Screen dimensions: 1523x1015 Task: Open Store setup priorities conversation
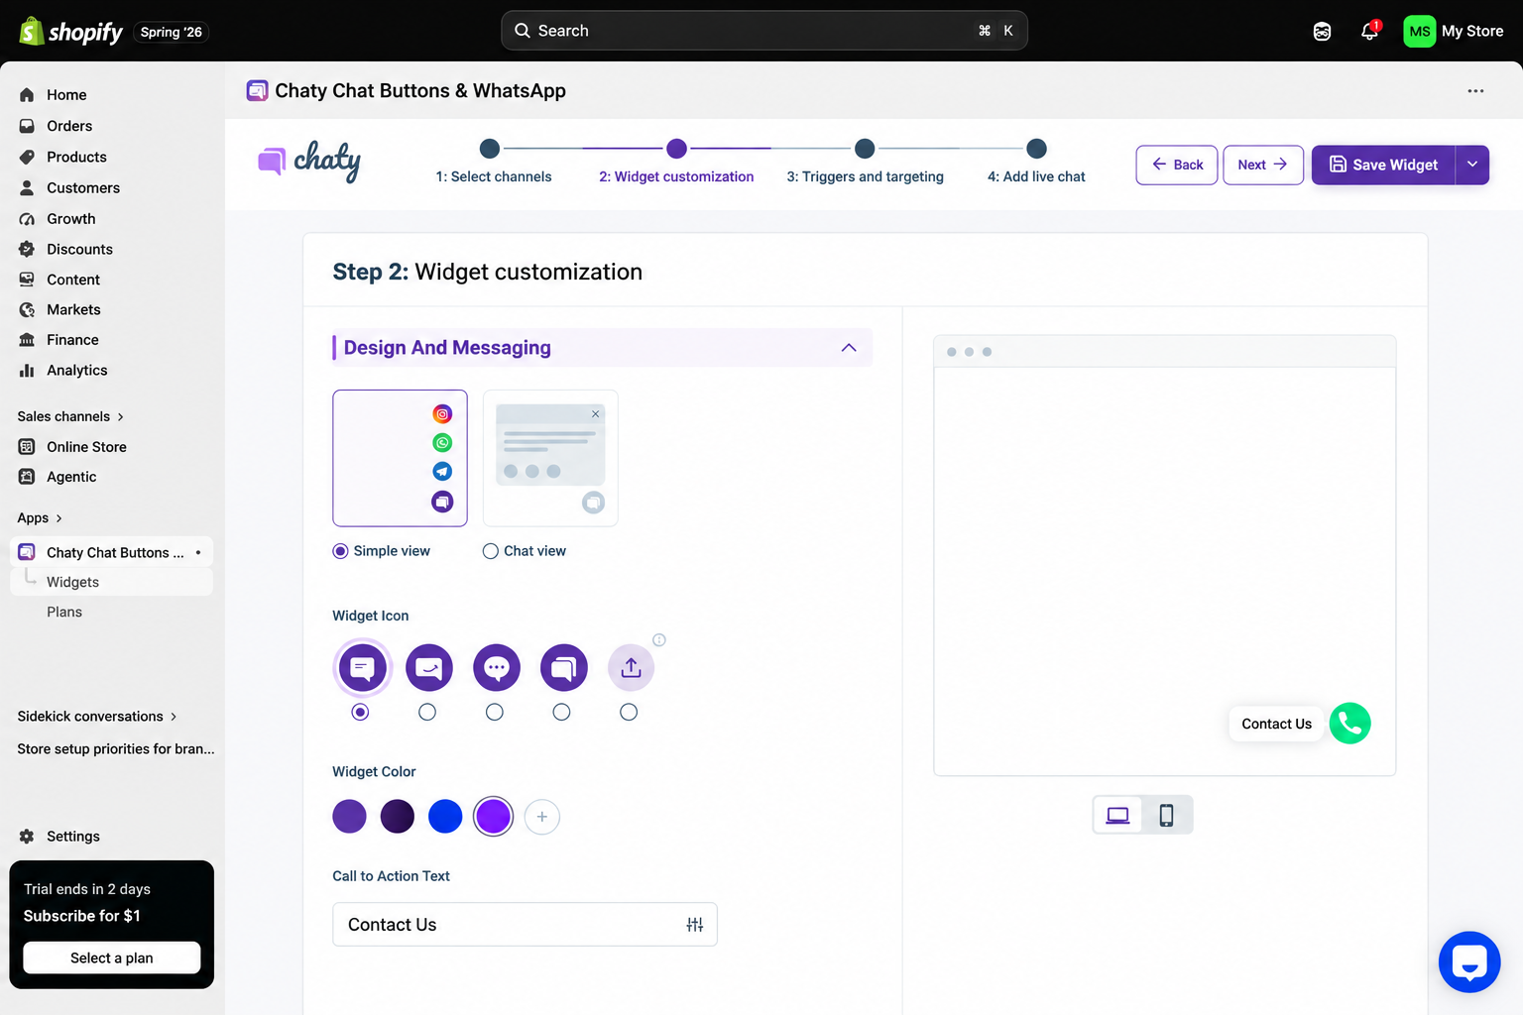tap(115, 748)
